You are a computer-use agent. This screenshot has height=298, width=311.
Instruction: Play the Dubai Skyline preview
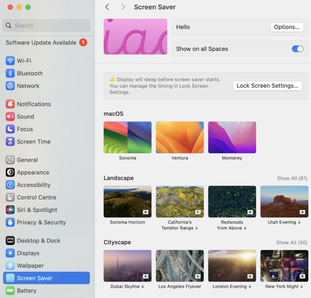click(146, 276)
